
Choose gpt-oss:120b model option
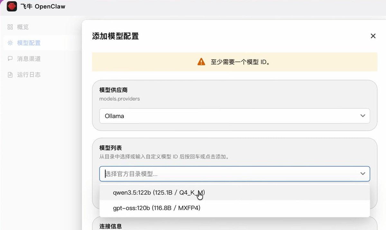point(234,208)
